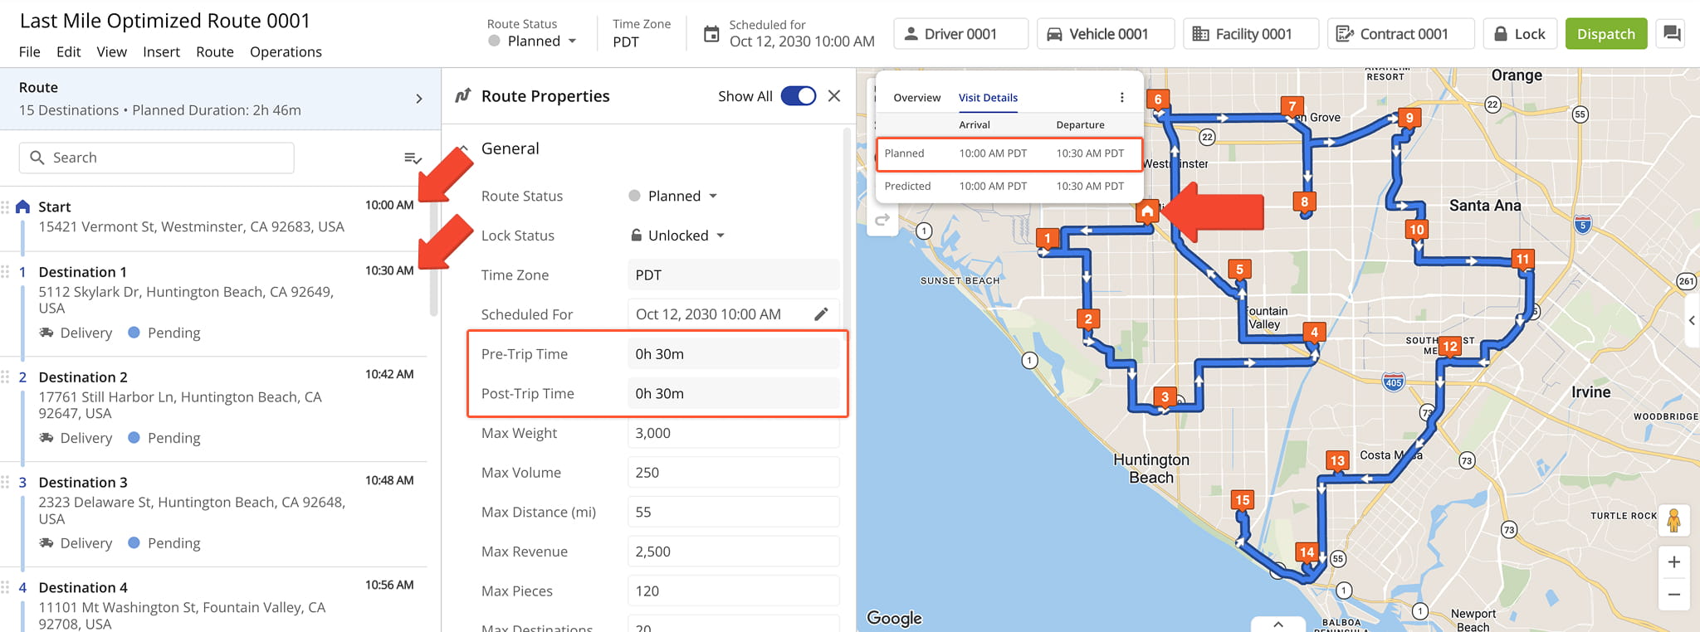Click the Planned row in visit details
Screen dimensions: 1700x632
pyautogui.click(x=1009, y=154)
